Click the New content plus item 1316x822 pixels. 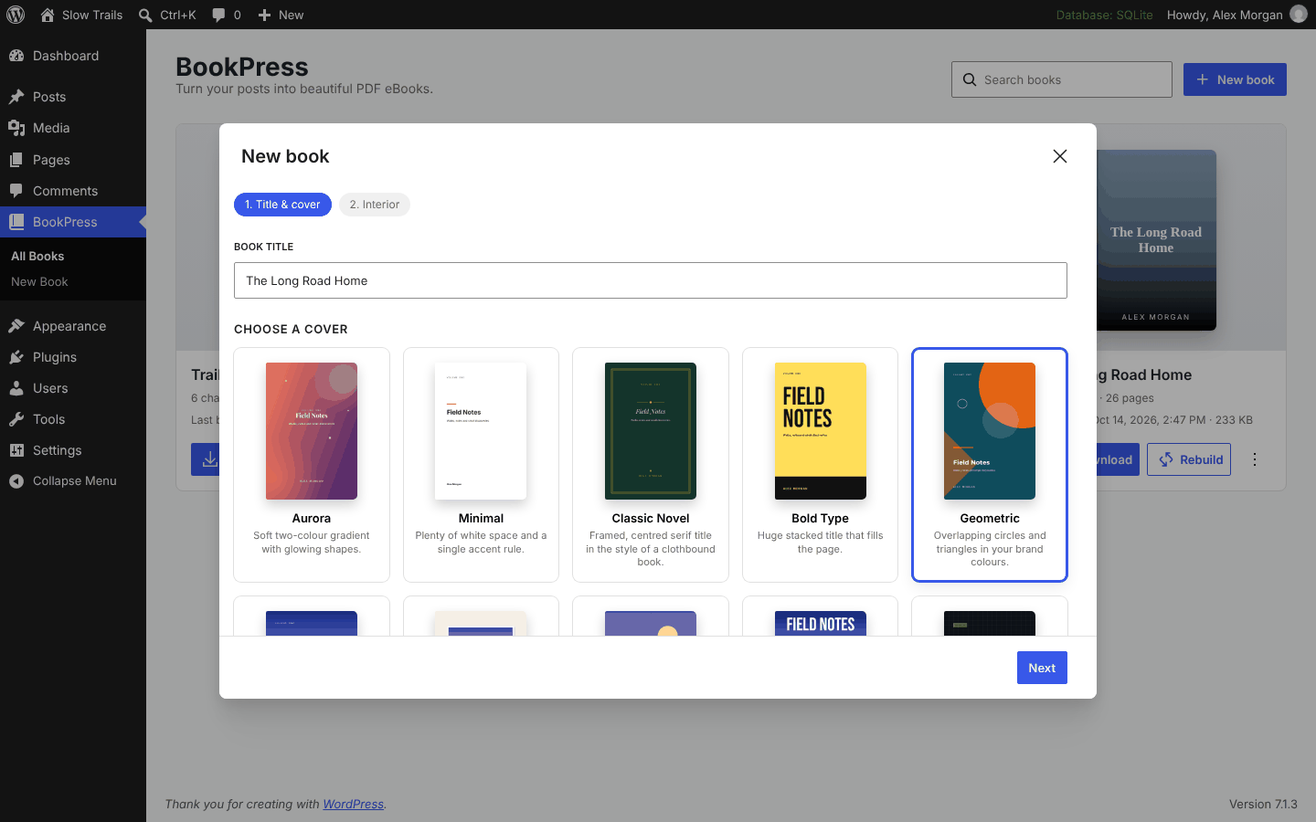click(281, 15)
